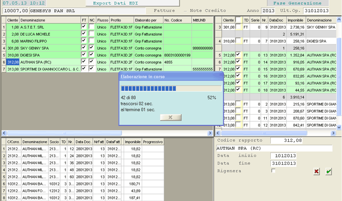Click the Progressivo column header
The width and height of the screenshot is (342, 201).
153,142
